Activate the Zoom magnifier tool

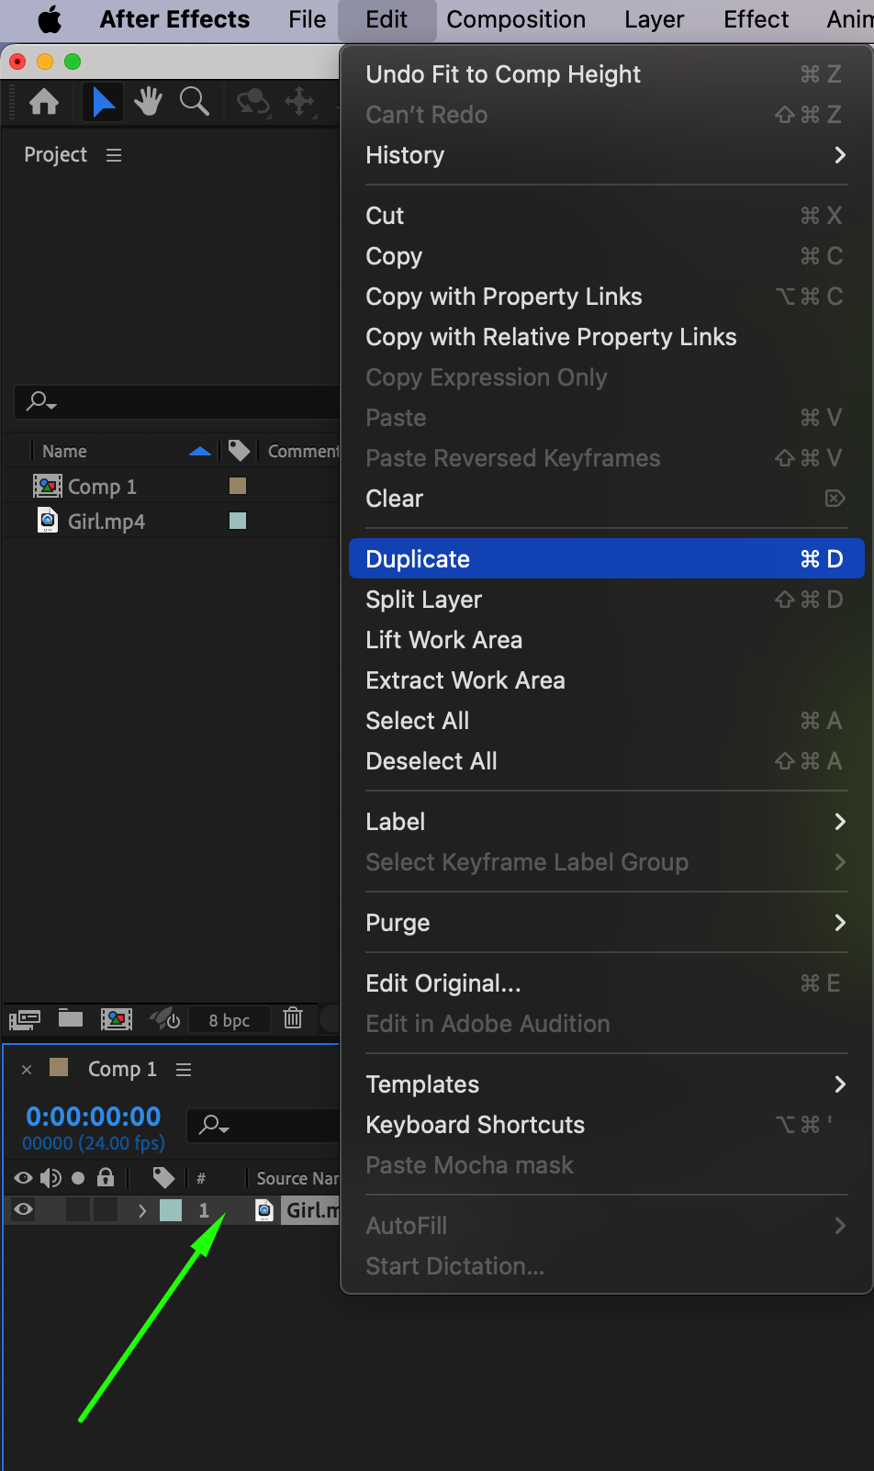tap(194, 102)
